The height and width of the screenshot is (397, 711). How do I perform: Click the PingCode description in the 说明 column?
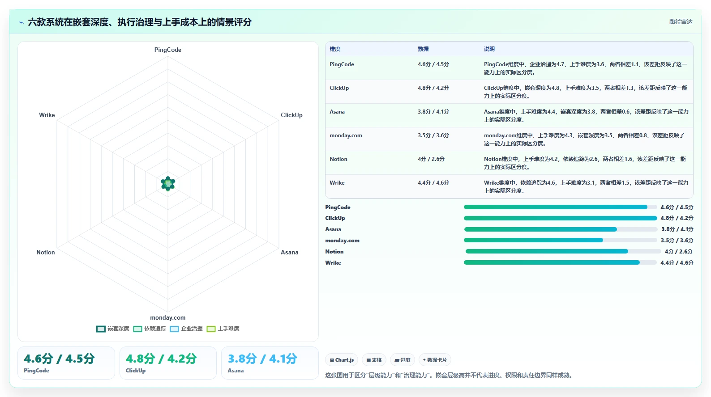coord(586,68)
